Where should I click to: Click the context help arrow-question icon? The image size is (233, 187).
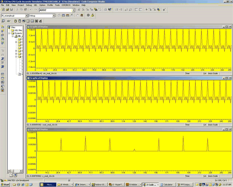(x=110, y=10)
